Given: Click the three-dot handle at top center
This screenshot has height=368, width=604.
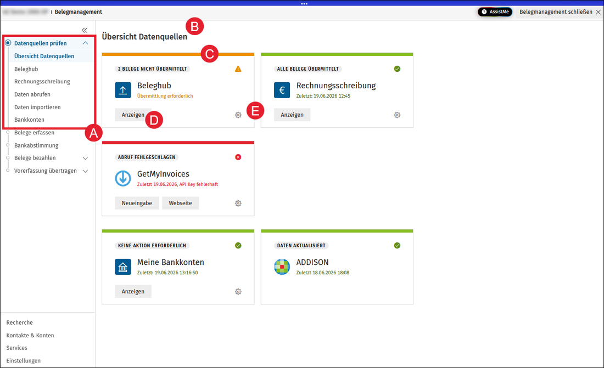Looking at the screenshot, I should [x=304, y=4].
